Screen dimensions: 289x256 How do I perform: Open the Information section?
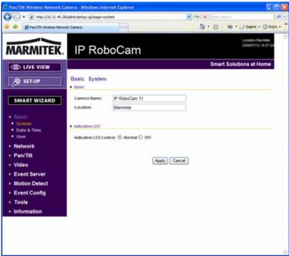[28, 212]
